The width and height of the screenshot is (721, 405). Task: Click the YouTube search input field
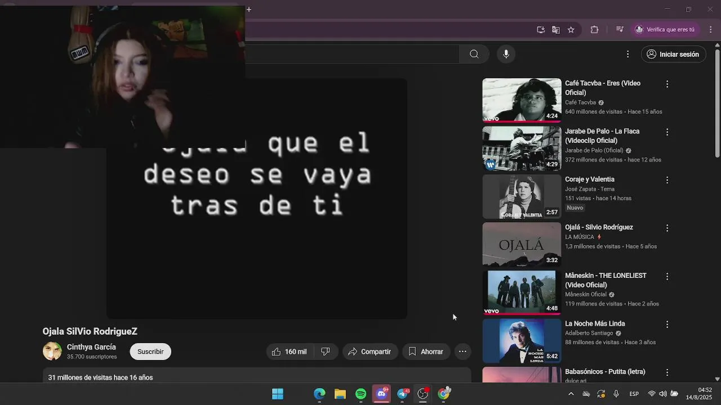[x=352, y=54]
